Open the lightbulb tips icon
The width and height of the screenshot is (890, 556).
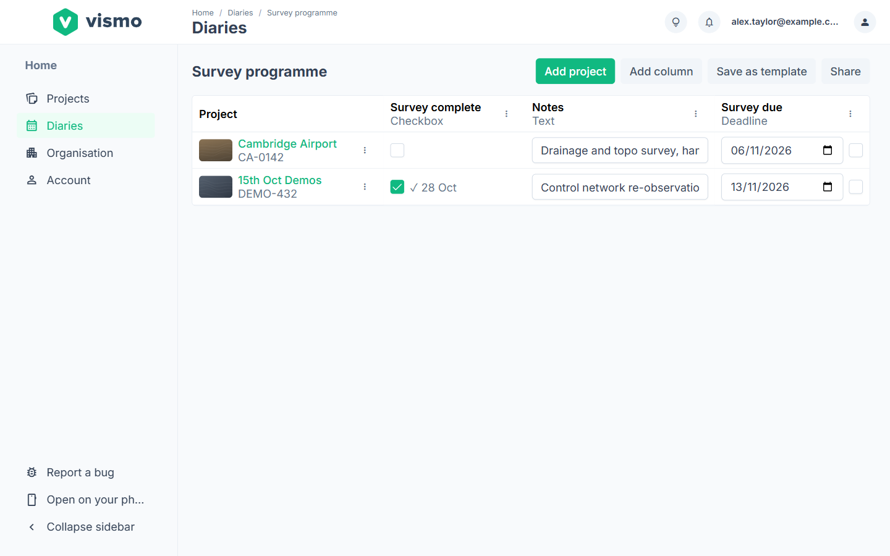[x=676, y=22]
